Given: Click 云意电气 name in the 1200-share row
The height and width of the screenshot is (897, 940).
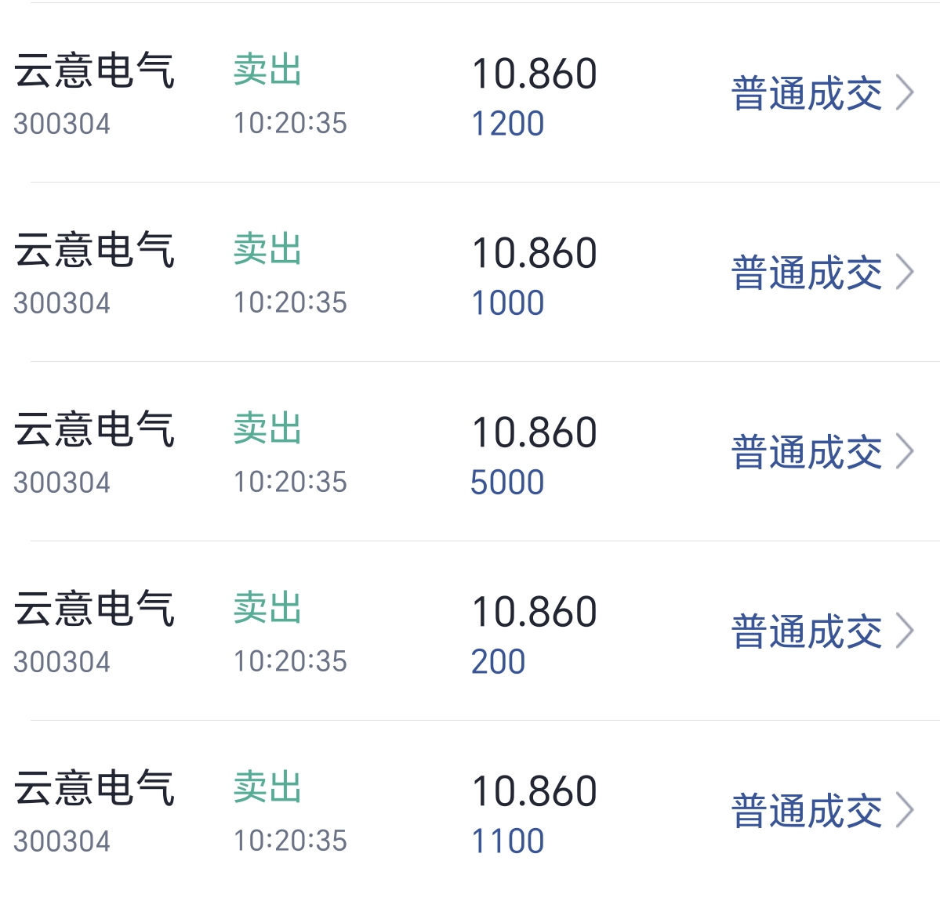Looking at the screenshot, I should click(94, 71).
